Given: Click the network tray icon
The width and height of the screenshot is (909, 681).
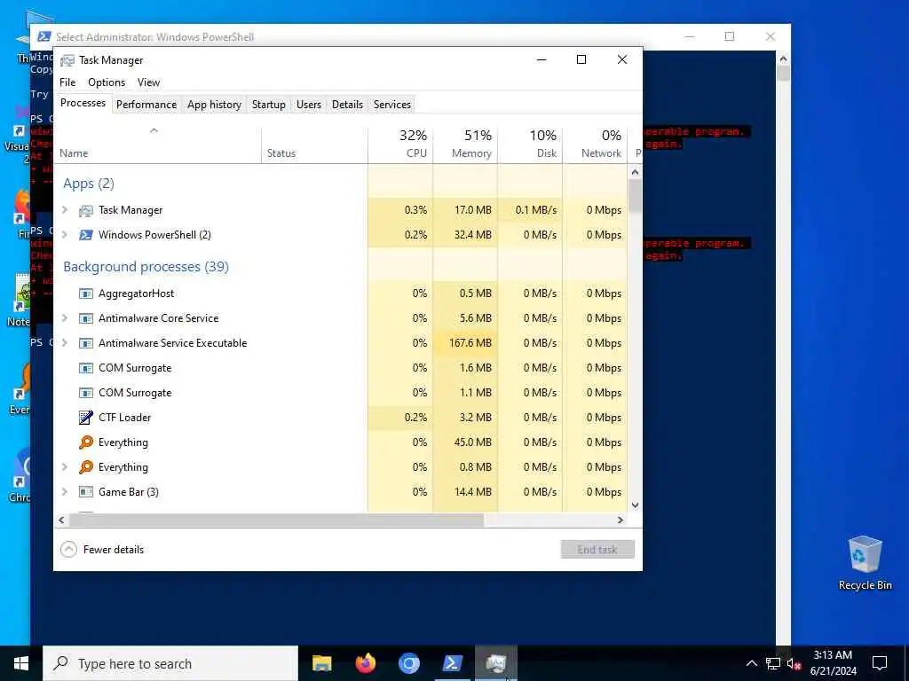Looking at the screenshot, I should 773,663.
